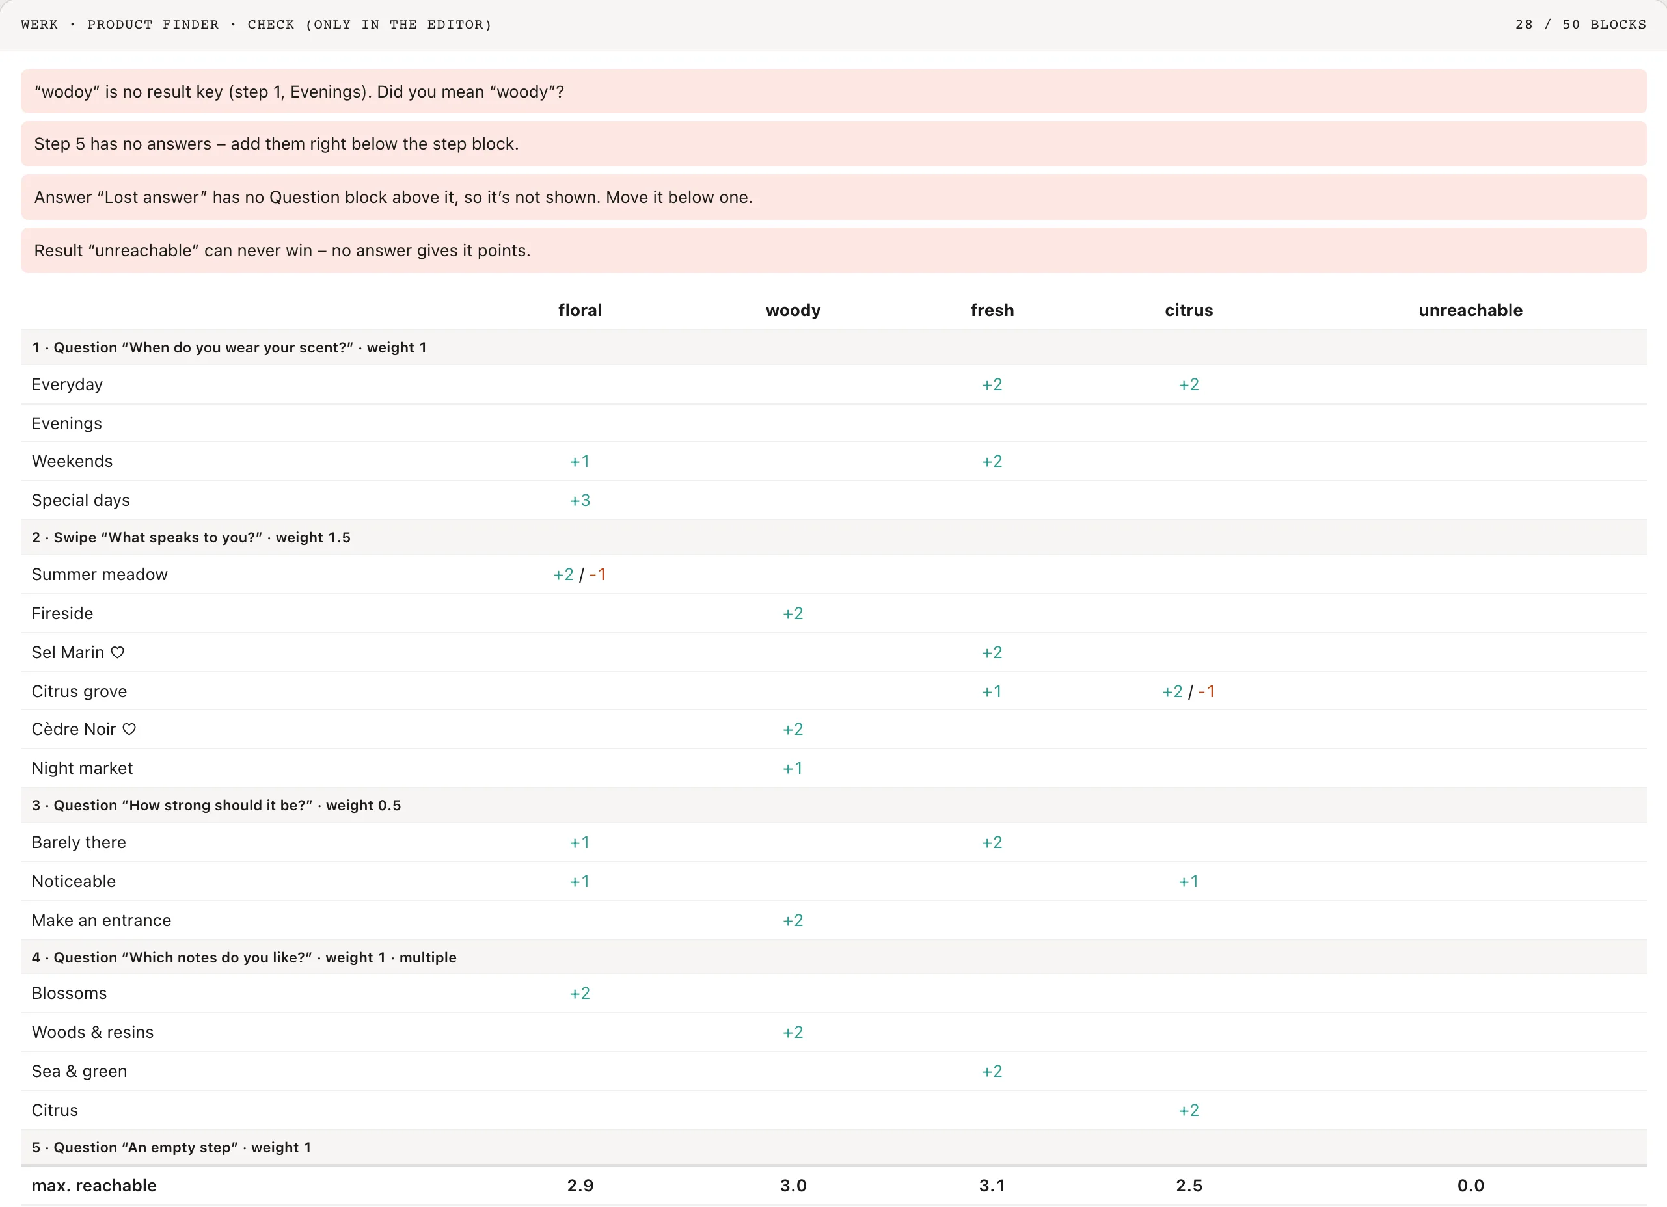Click the "max. reachable" footer label
This screenshot has height=1207, width=1667.
click(94, 1186)
